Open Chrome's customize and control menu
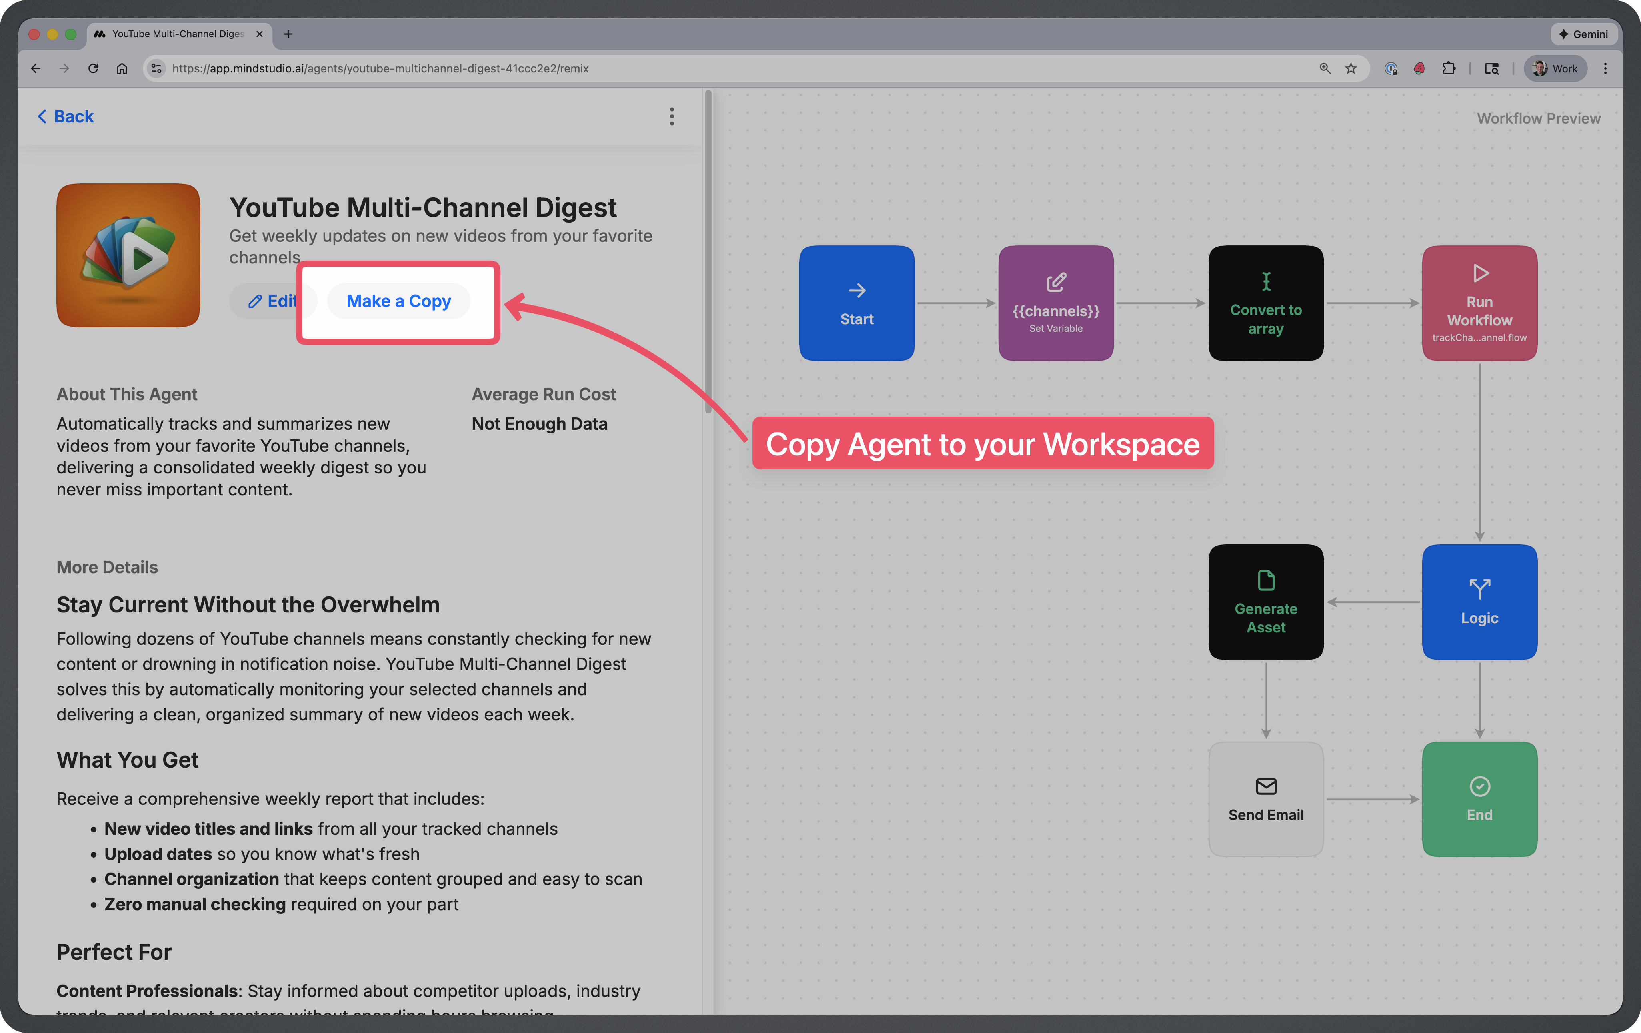Screen dimensions: 1641x1033 pyautogui.click(x=1605, y=68)
